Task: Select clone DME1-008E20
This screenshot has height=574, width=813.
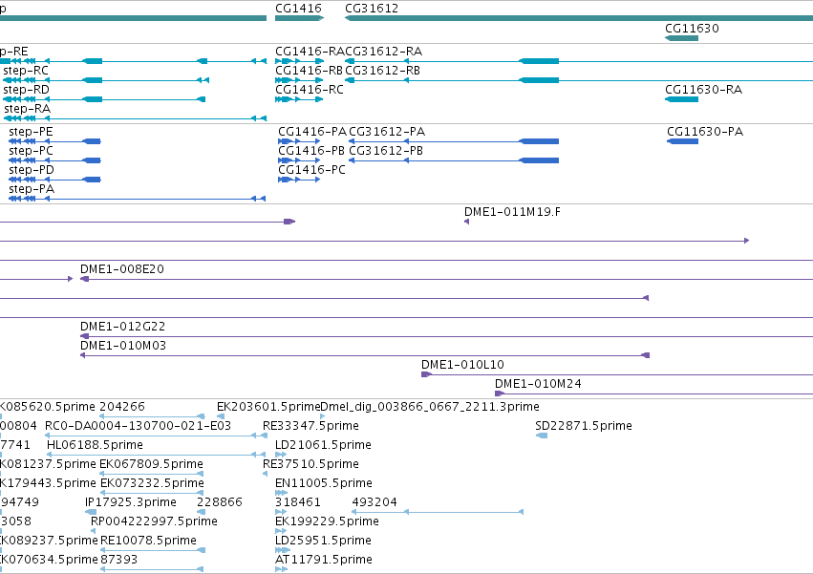Action: pyautogui.click(x=122, y=269)
